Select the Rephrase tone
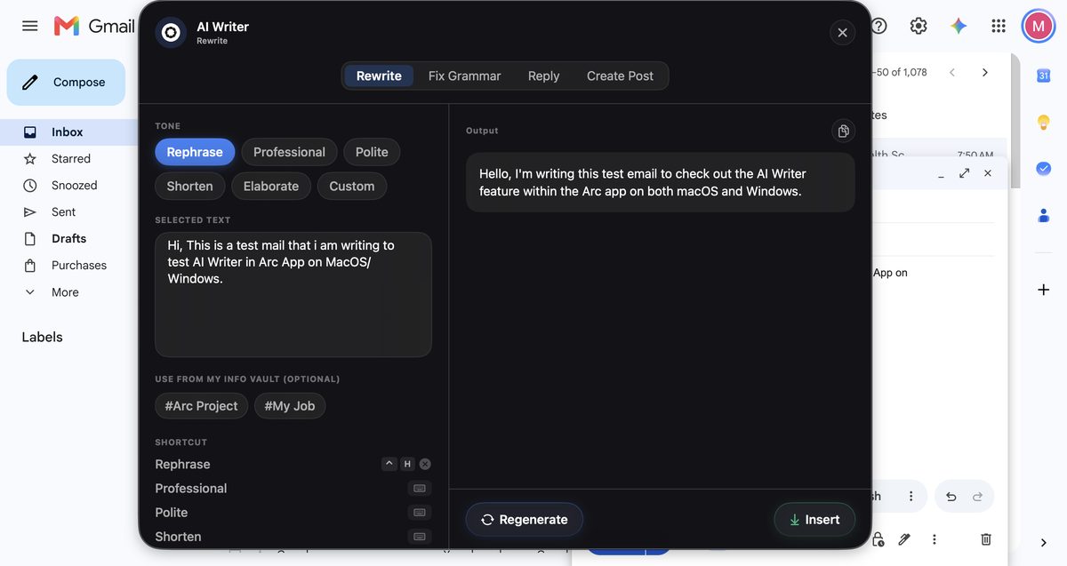This screenshot has height=566, width=1067. tap(195, 152)
